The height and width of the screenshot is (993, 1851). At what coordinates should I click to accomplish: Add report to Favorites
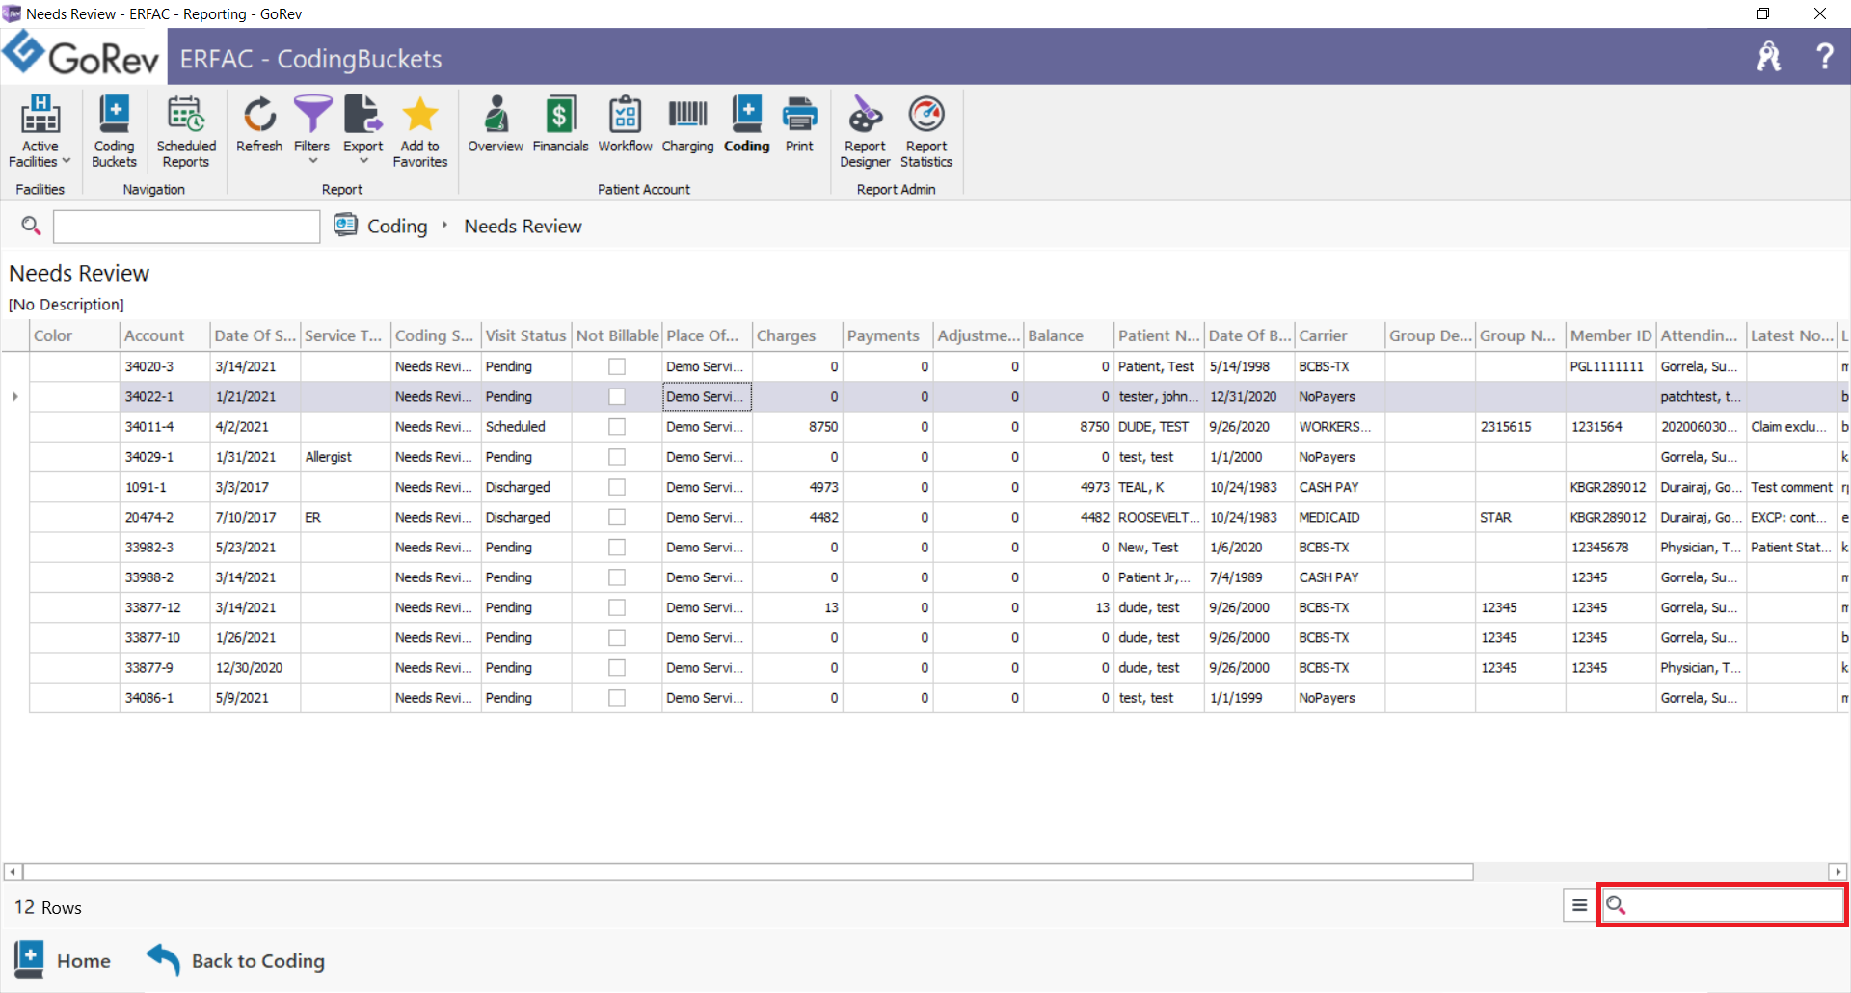(420, 132)
